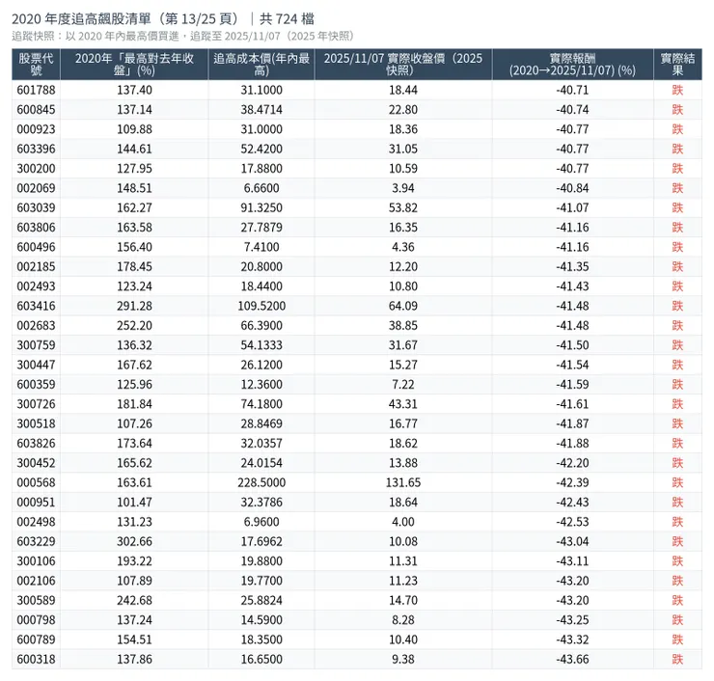
Task: Select stock code 300447
Action: [x=36, y=365]
